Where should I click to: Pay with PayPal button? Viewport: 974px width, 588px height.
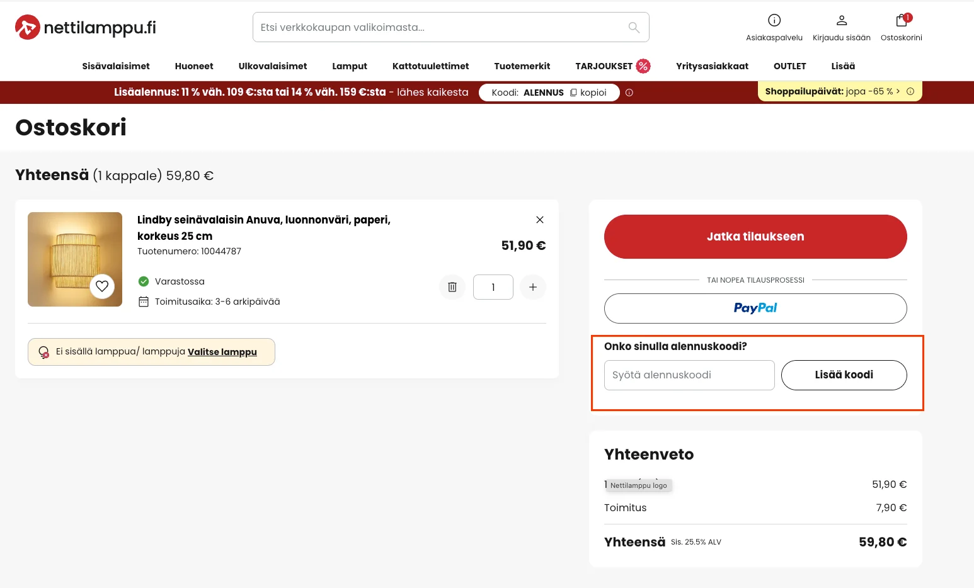coord(755,308)
